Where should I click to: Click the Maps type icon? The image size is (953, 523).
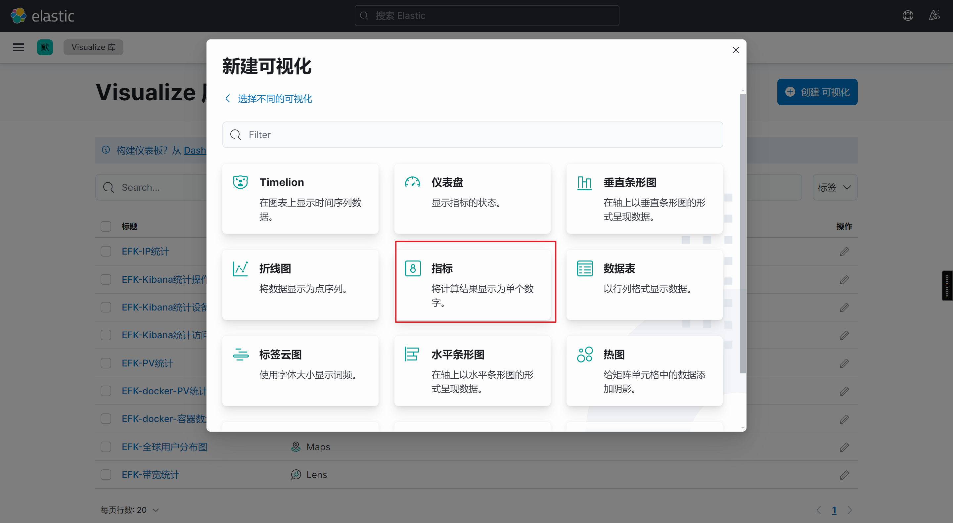pos(295,447)
